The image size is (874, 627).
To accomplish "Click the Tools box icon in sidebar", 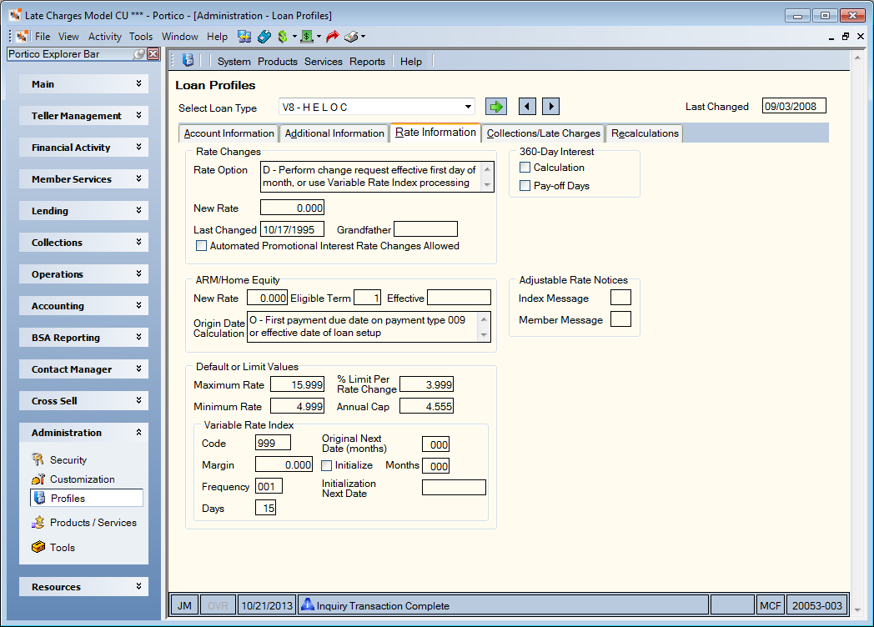I will [x=38, y=547].
